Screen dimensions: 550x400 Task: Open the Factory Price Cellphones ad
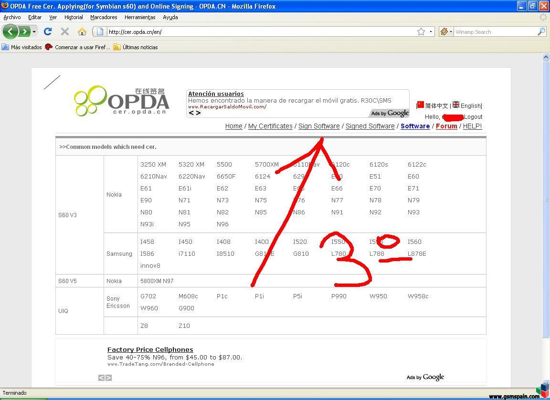(150, 349)
